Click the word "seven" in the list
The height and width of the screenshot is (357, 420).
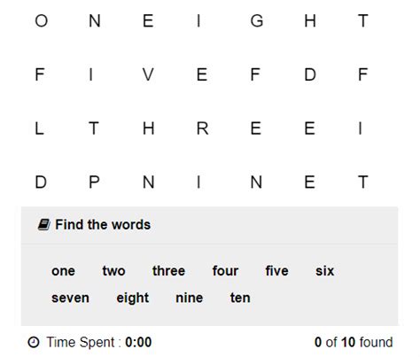[70, 298]
